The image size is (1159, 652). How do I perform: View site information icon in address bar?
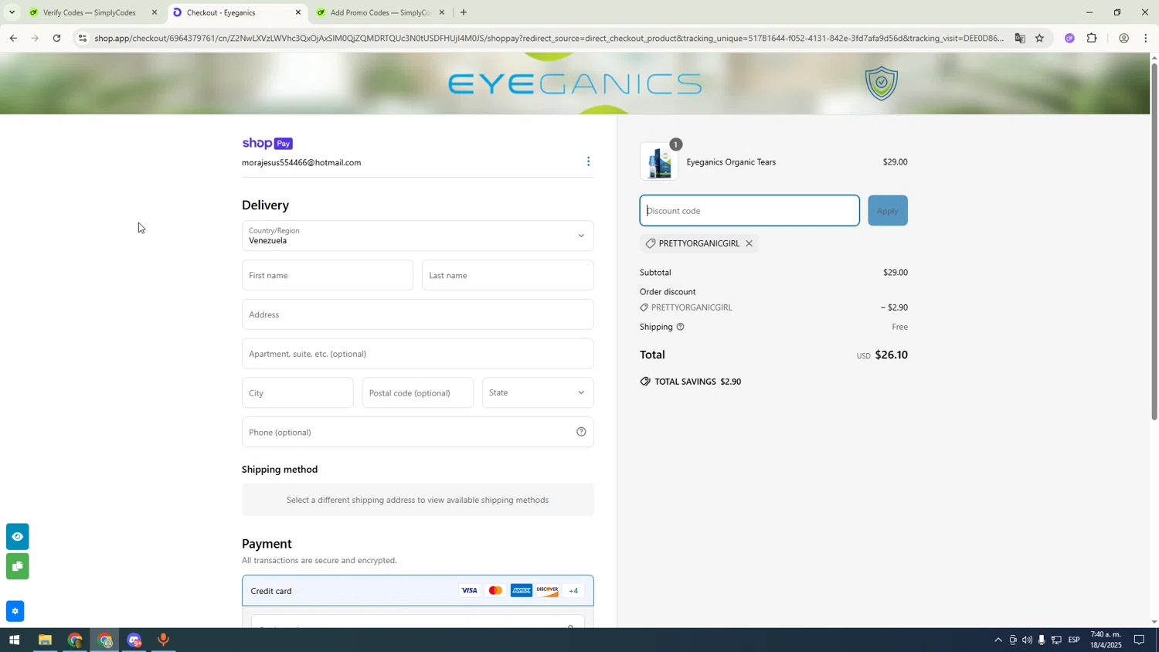click(83, 38)
